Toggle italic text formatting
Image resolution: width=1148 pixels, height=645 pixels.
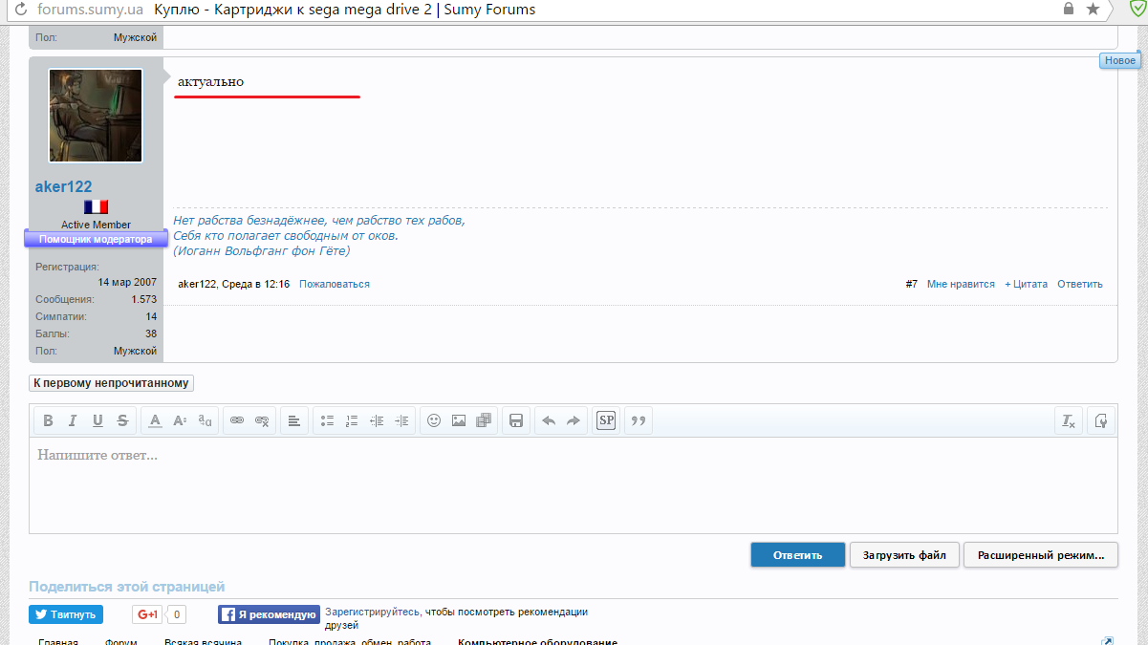[x=73, y=420]
